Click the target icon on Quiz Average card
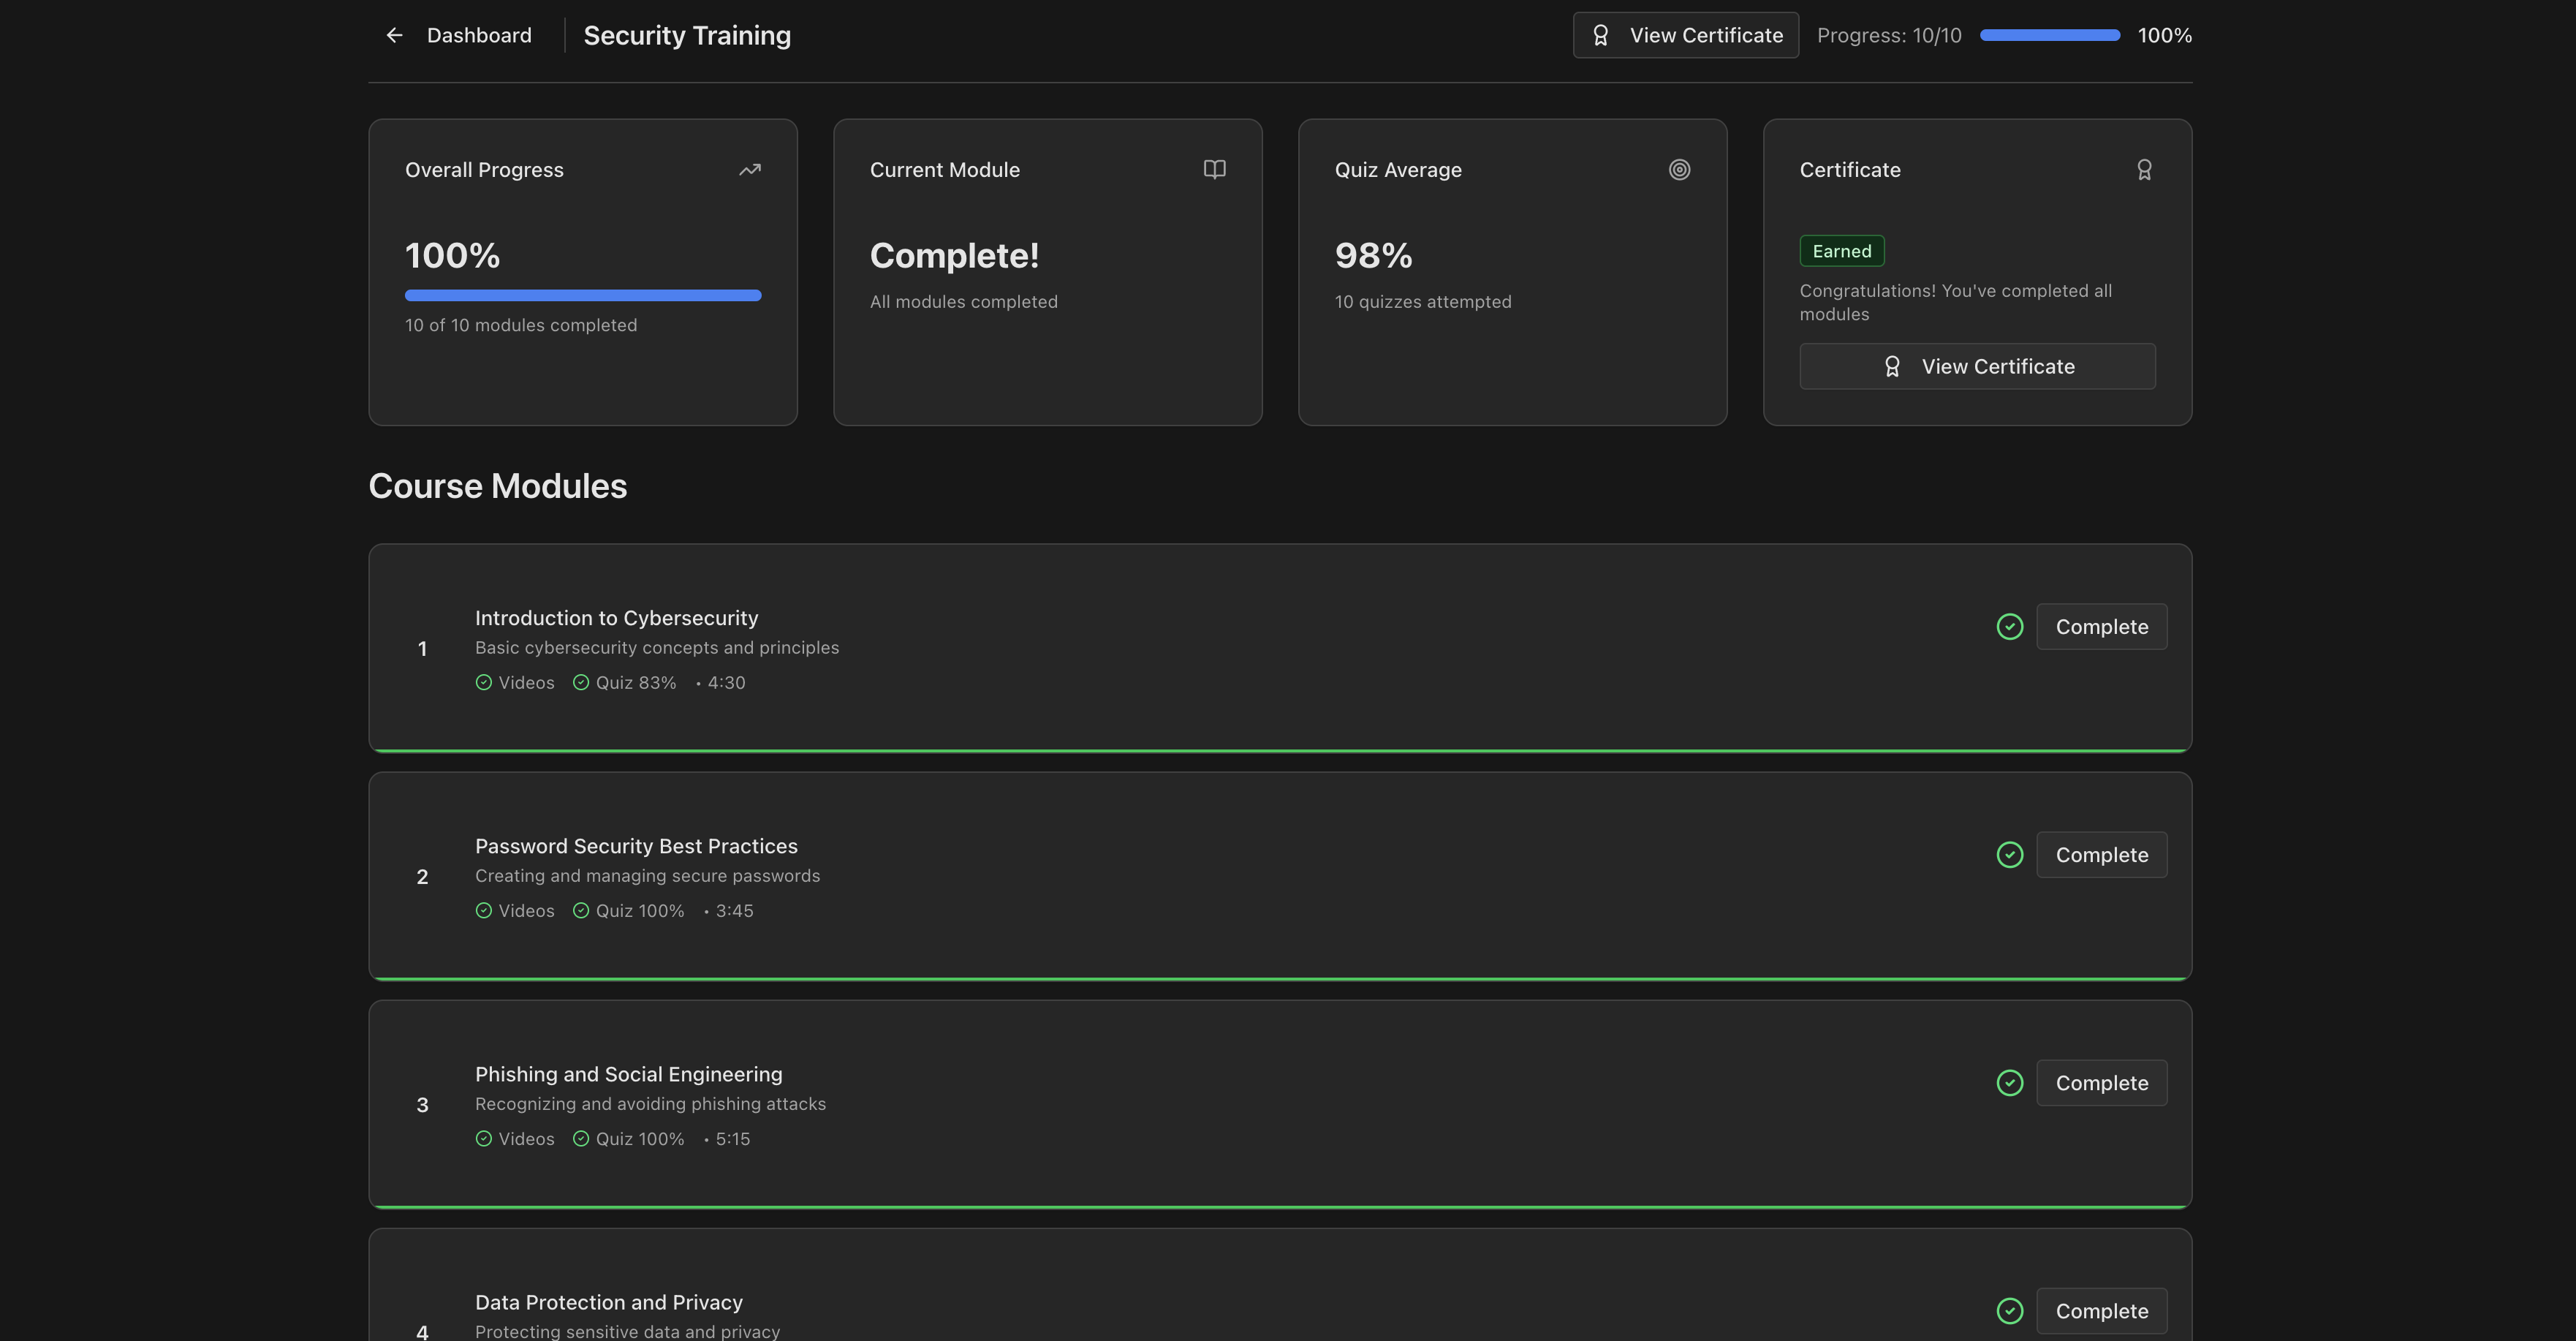The width and height of the screenshot is (2576, 1341). click(1679, 170)
